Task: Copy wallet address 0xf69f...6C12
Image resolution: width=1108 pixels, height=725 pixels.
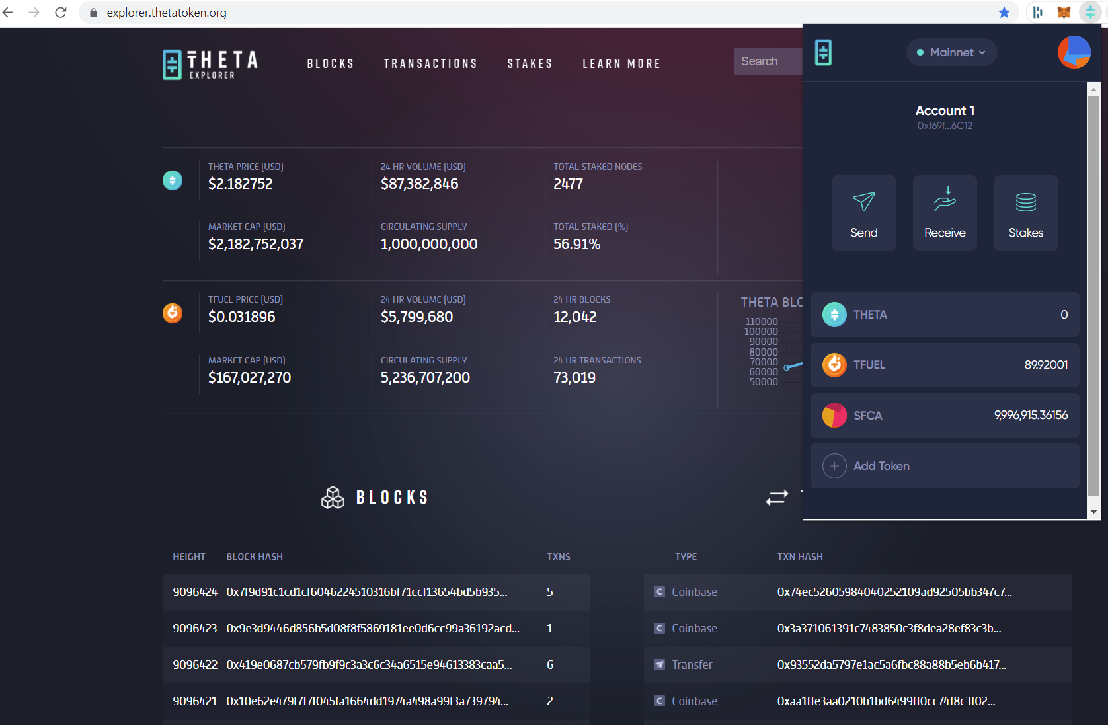Action: click(x=945, y=126)
